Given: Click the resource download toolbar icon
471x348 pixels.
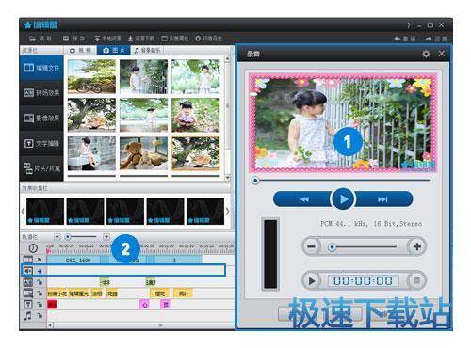Looking at the screenshot, I should pyautogui.click(x=130, y=39).
